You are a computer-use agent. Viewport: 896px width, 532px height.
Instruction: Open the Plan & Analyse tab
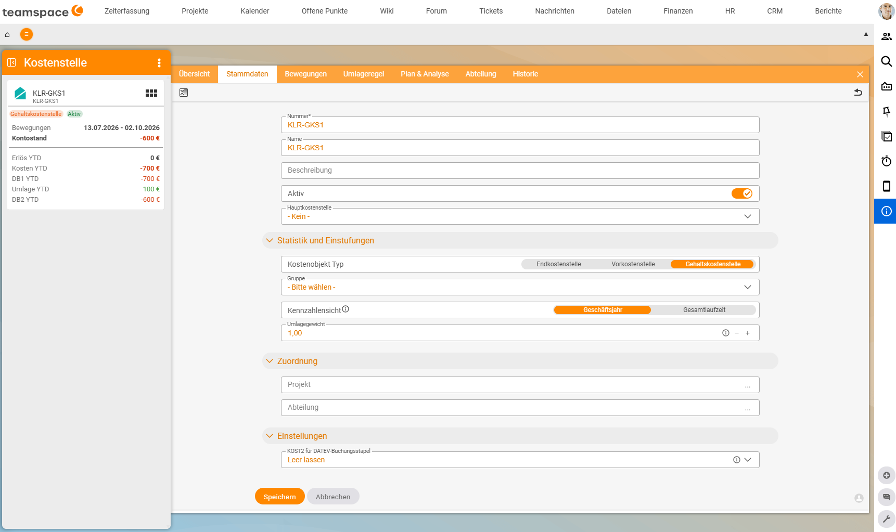click(x=425, y=74)
